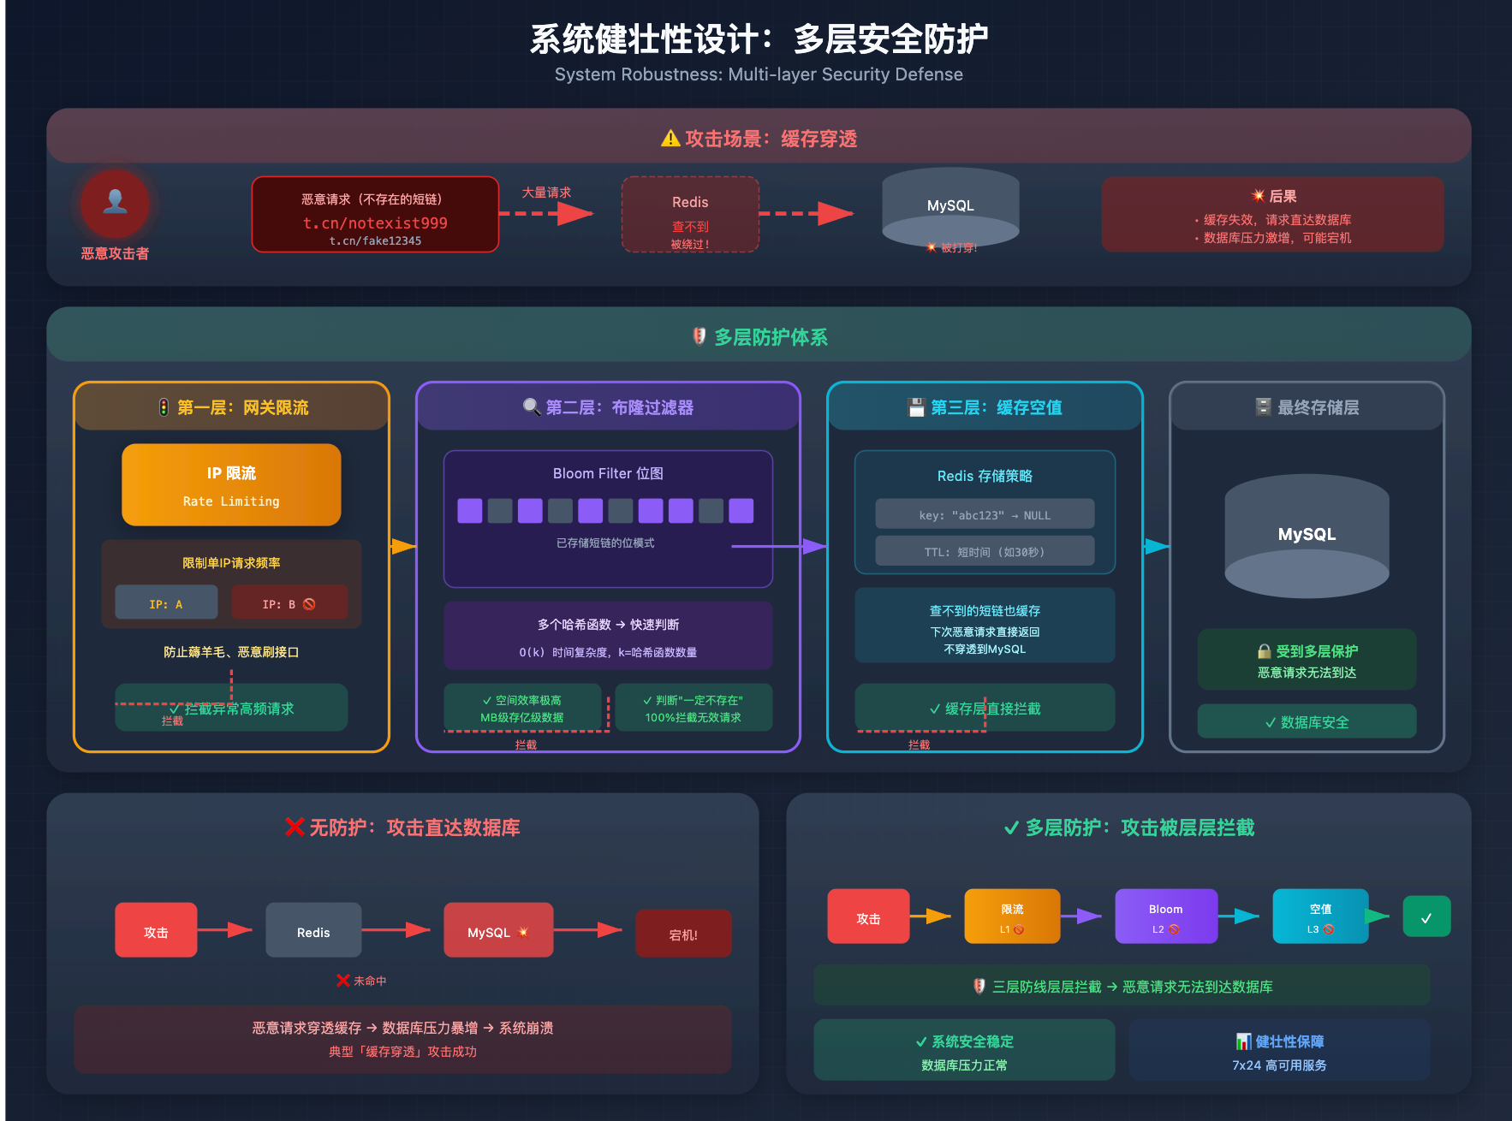Image resolution: width=1512 pixels, height=1121 pixels.
Task: Click the magnifier icon beside 布隆过滤器
Action: point(532,407)
